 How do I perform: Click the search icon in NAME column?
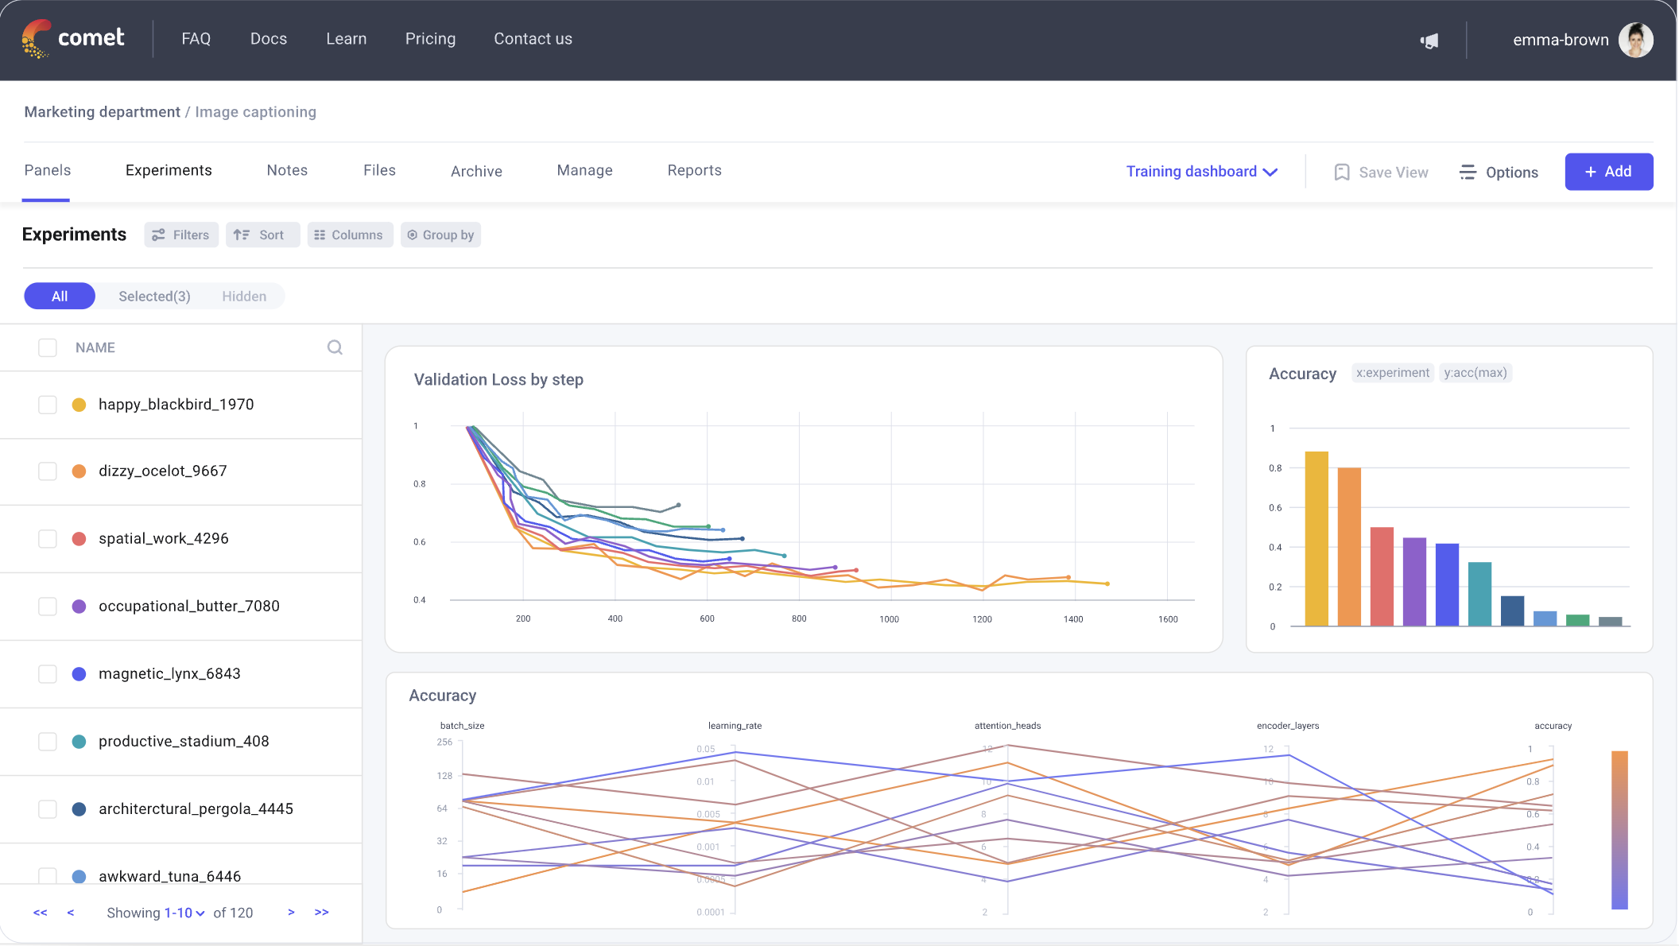click(335, 347)
